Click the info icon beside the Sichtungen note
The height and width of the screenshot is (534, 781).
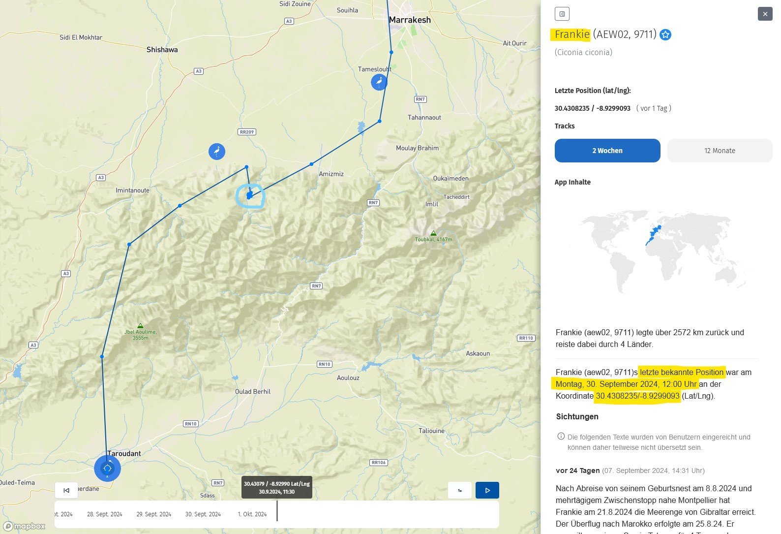(561, 437)
